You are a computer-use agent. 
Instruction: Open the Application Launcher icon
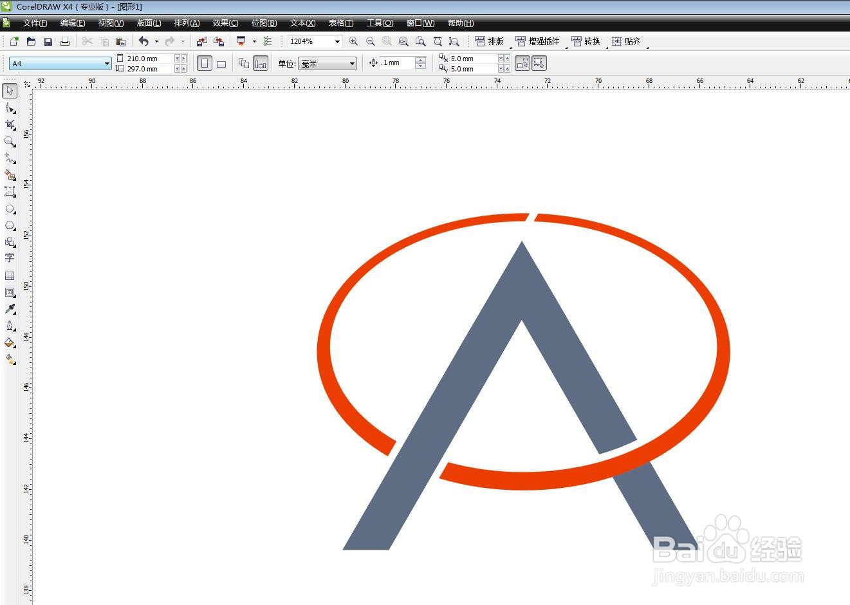241,41
